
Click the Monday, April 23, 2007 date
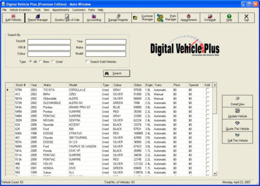(236, 182)
